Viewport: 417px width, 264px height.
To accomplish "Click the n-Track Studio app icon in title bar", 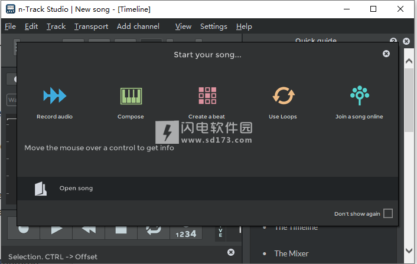I will 11,9.
